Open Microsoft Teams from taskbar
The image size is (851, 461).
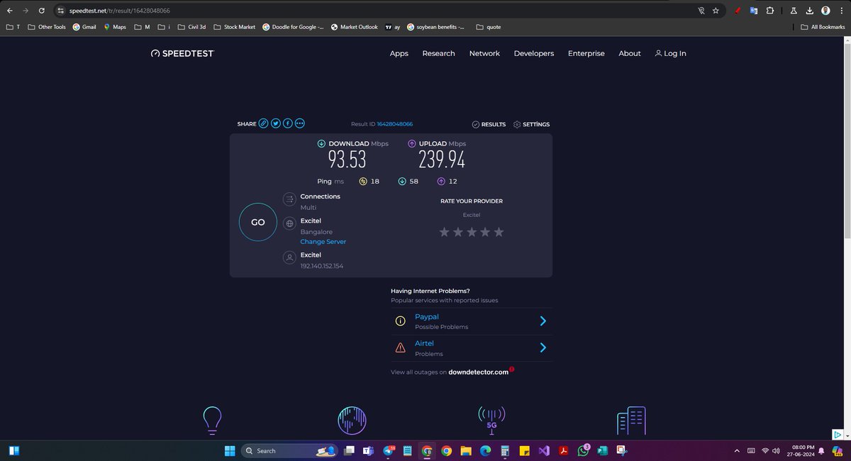tap(368, 450)
